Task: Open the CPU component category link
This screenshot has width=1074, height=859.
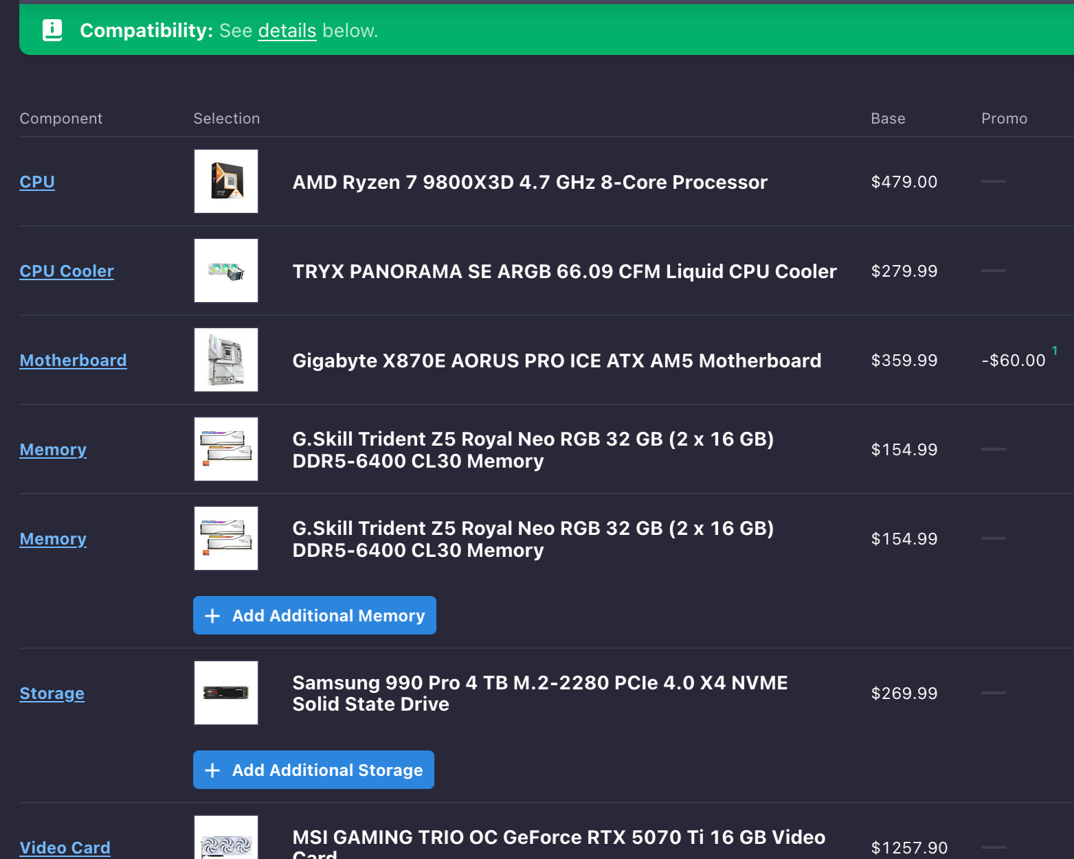Action: tap(37, 182)
